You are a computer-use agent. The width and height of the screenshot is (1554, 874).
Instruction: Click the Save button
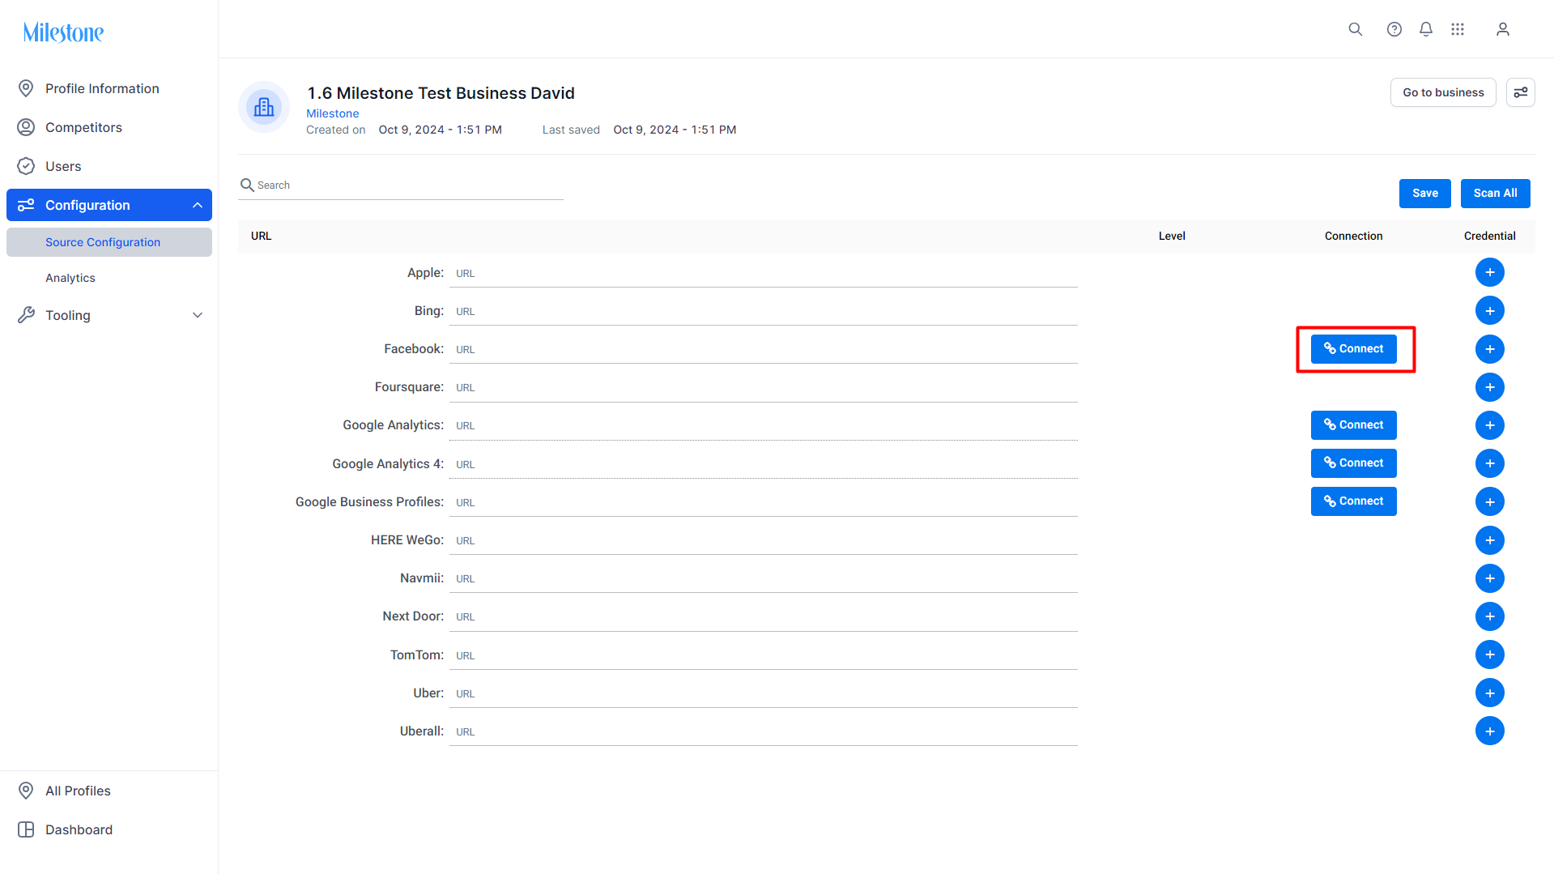[x=1425, y=194]
